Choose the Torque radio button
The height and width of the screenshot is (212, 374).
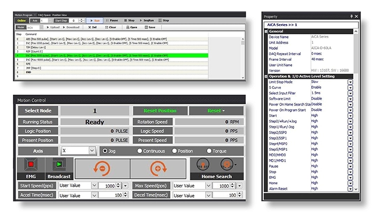point(209,151)
